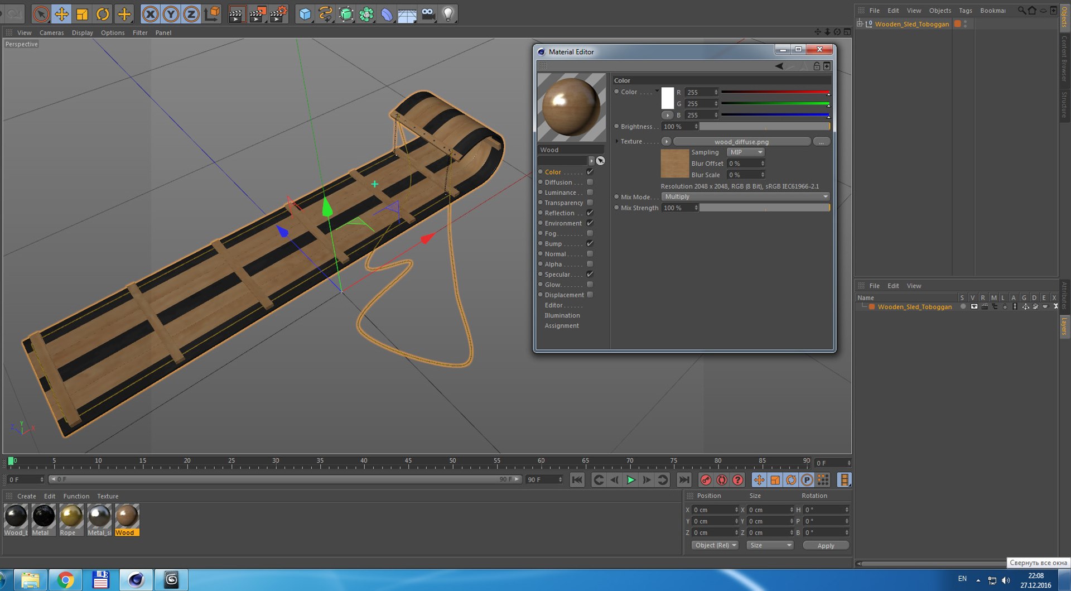This screenshot has width=1071, height=591.
Task: Click wood_diffuse.png texture button
Action: (742, 142)
